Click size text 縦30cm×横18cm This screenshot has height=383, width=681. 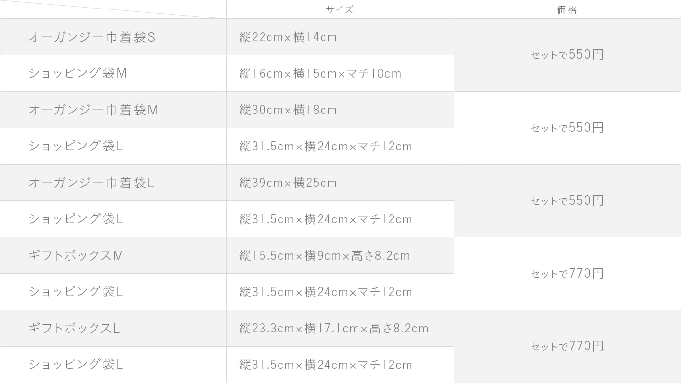(288, 110)
